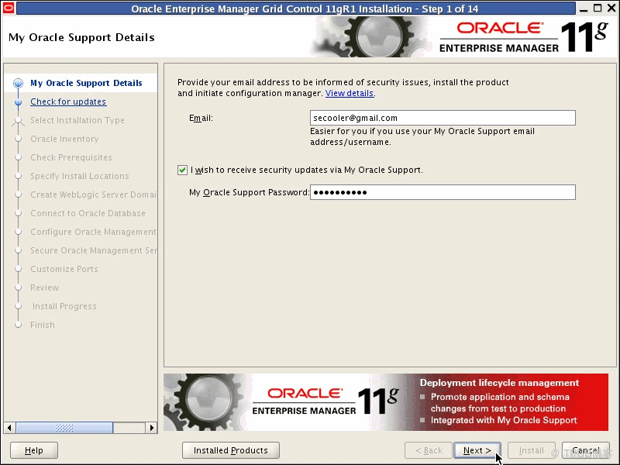Image resolution: width=620 pixels, height=465 pixels.
Task: Click the Create WebLogic Server Domain step
Action: pyautogui.click(x=93, y=195)
